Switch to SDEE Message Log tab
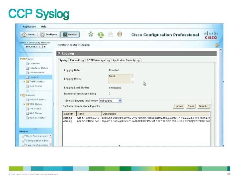The width and height of the screenshot is (239, 179). pos(99,60)
